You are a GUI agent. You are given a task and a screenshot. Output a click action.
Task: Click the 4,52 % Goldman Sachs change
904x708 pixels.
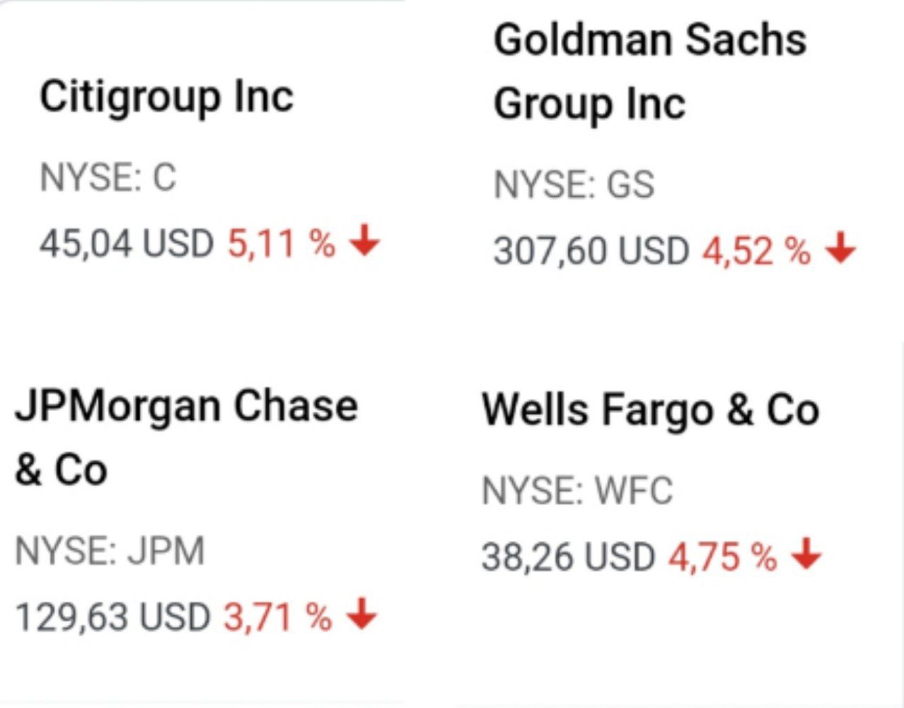tap(755, 251)
